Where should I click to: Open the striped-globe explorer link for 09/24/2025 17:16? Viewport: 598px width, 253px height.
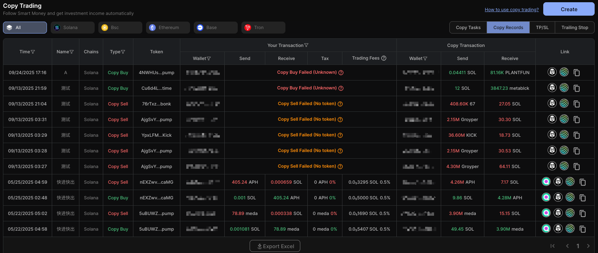564,72
